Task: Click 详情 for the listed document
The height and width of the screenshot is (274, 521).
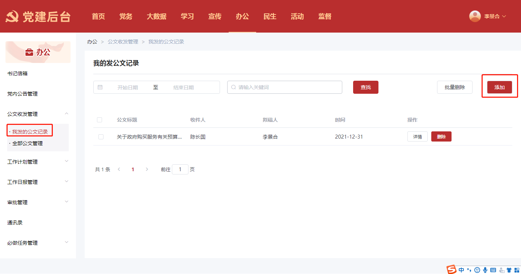Action: click(x=417, y=136)
